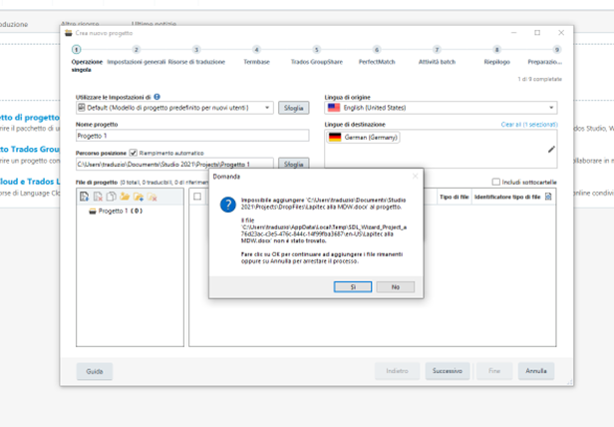The height and width of the screenshot is (427, 614).
Task: Click the delete folder icon with red X
Action: tap(152, 197)
